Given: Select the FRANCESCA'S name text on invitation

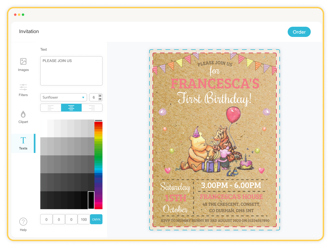Looking at the screenshot, I should point(215,83).
